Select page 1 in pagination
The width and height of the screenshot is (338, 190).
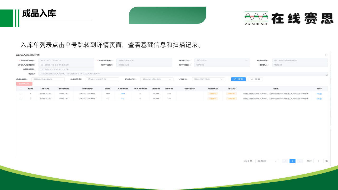click(292, 161)
